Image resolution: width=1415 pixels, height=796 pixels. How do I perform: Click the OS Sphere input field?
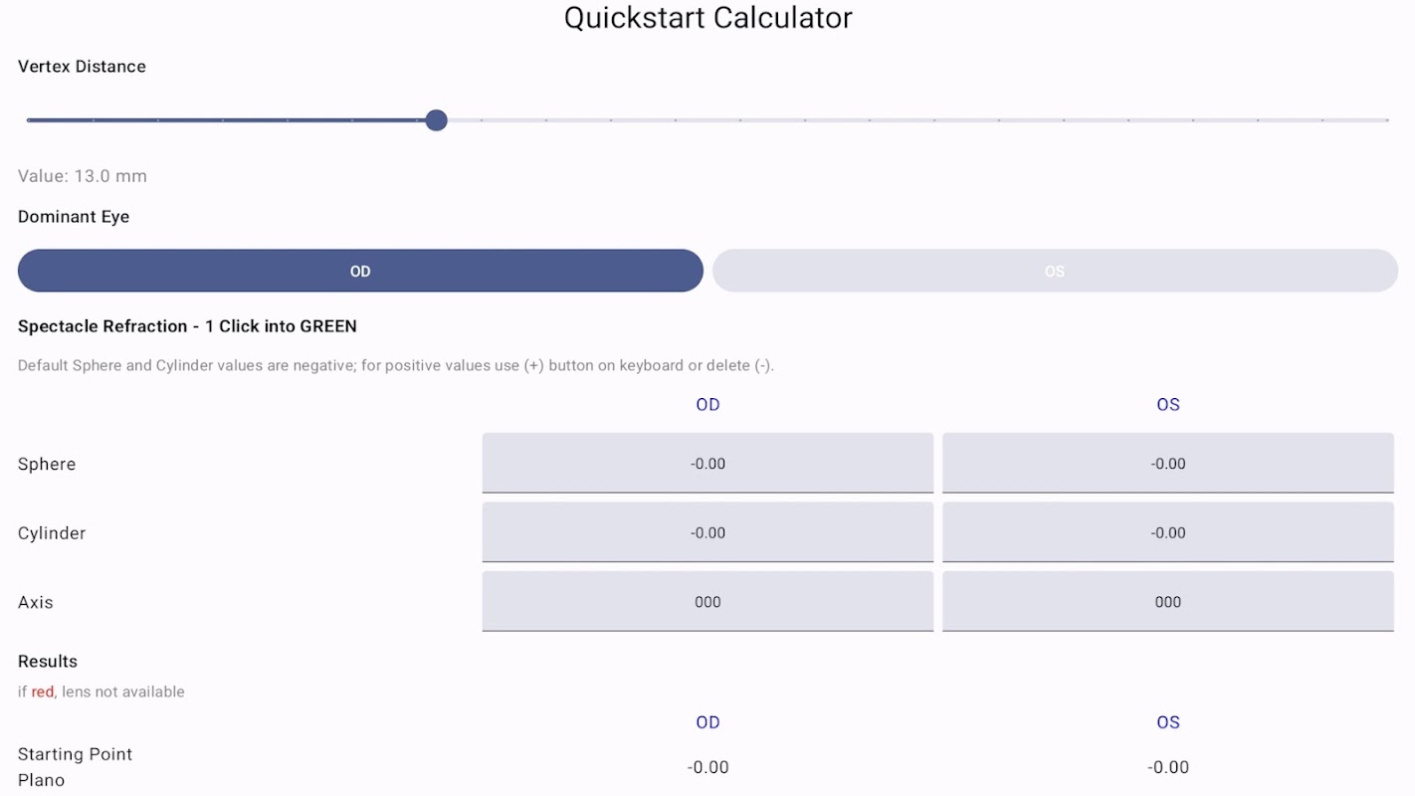coord(1167,463)
